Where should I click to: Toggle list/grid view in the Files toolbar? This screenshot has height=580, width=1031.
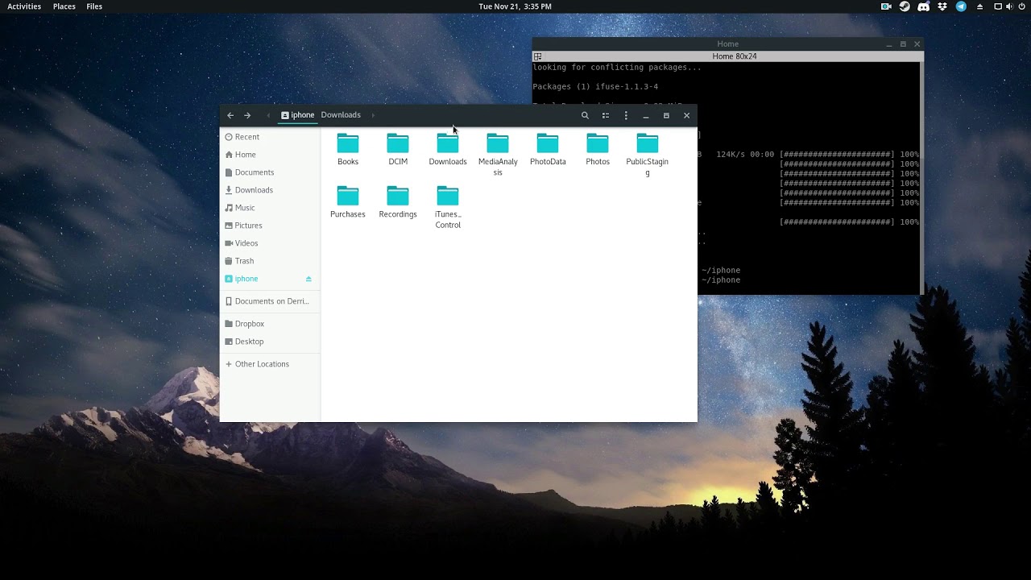(x=606, y=115)
